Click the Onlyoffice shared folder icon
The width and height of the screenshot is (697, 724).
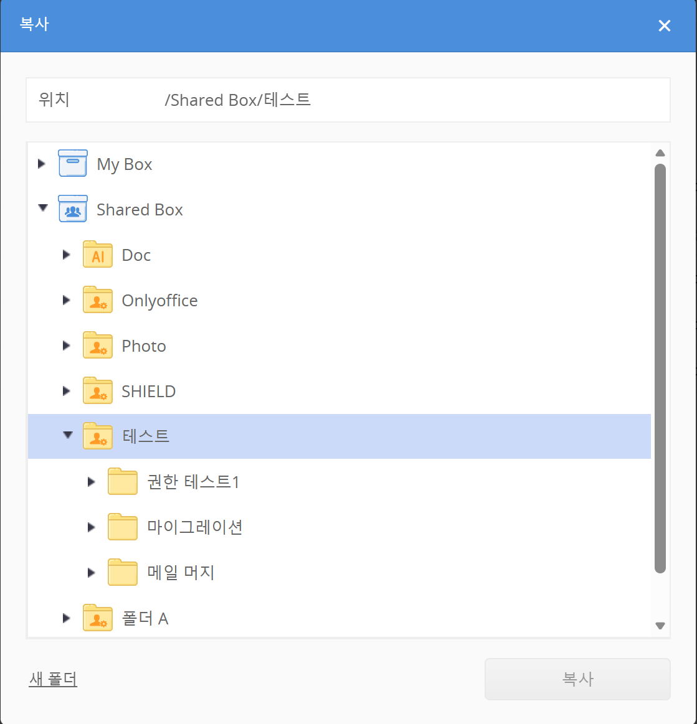(x=98, y=300)
